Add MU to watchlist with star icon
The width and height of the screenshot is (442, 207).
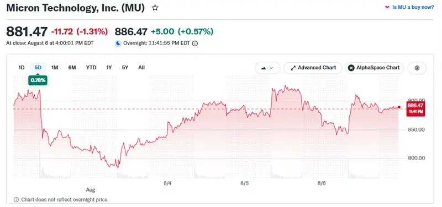pos(155,8)
